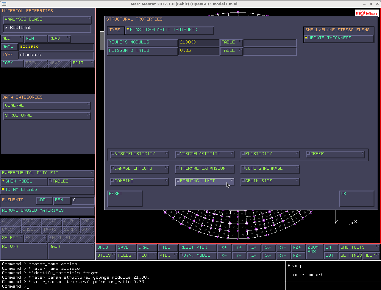Open EXPERIMENTAL DATA FIT menu
The image size is (381, 290).
(47, 173)
